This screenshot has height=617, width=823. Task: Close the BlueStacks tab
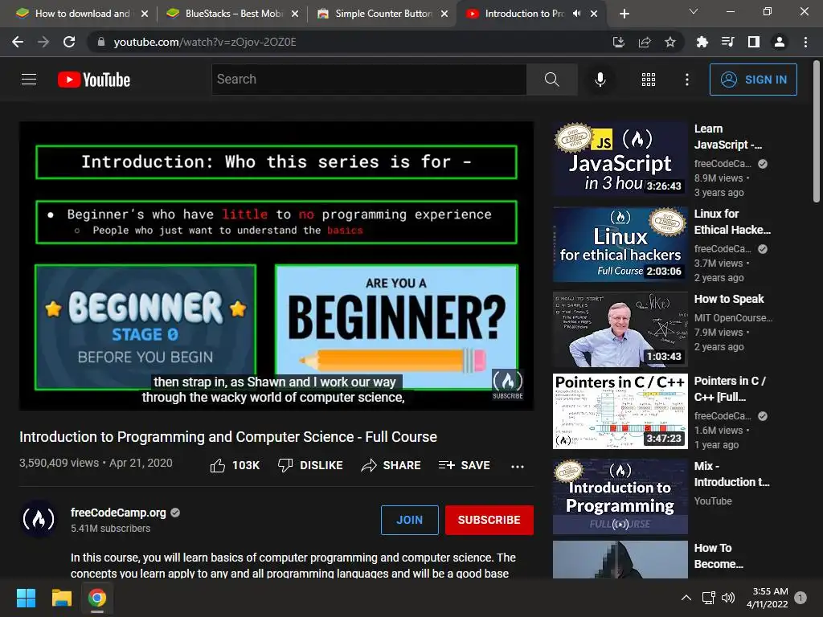(295, 14)
